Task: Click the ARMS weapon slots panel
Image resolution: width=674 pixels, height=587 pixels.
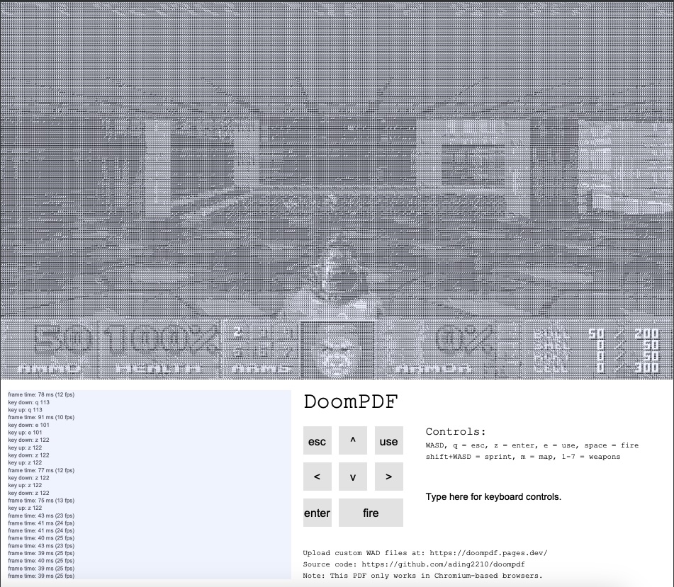Action: 261,348
